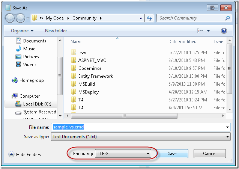Click the ASPNET_MVC folder icon
This screenshot has height=169, width=239.
pos(74,60)
